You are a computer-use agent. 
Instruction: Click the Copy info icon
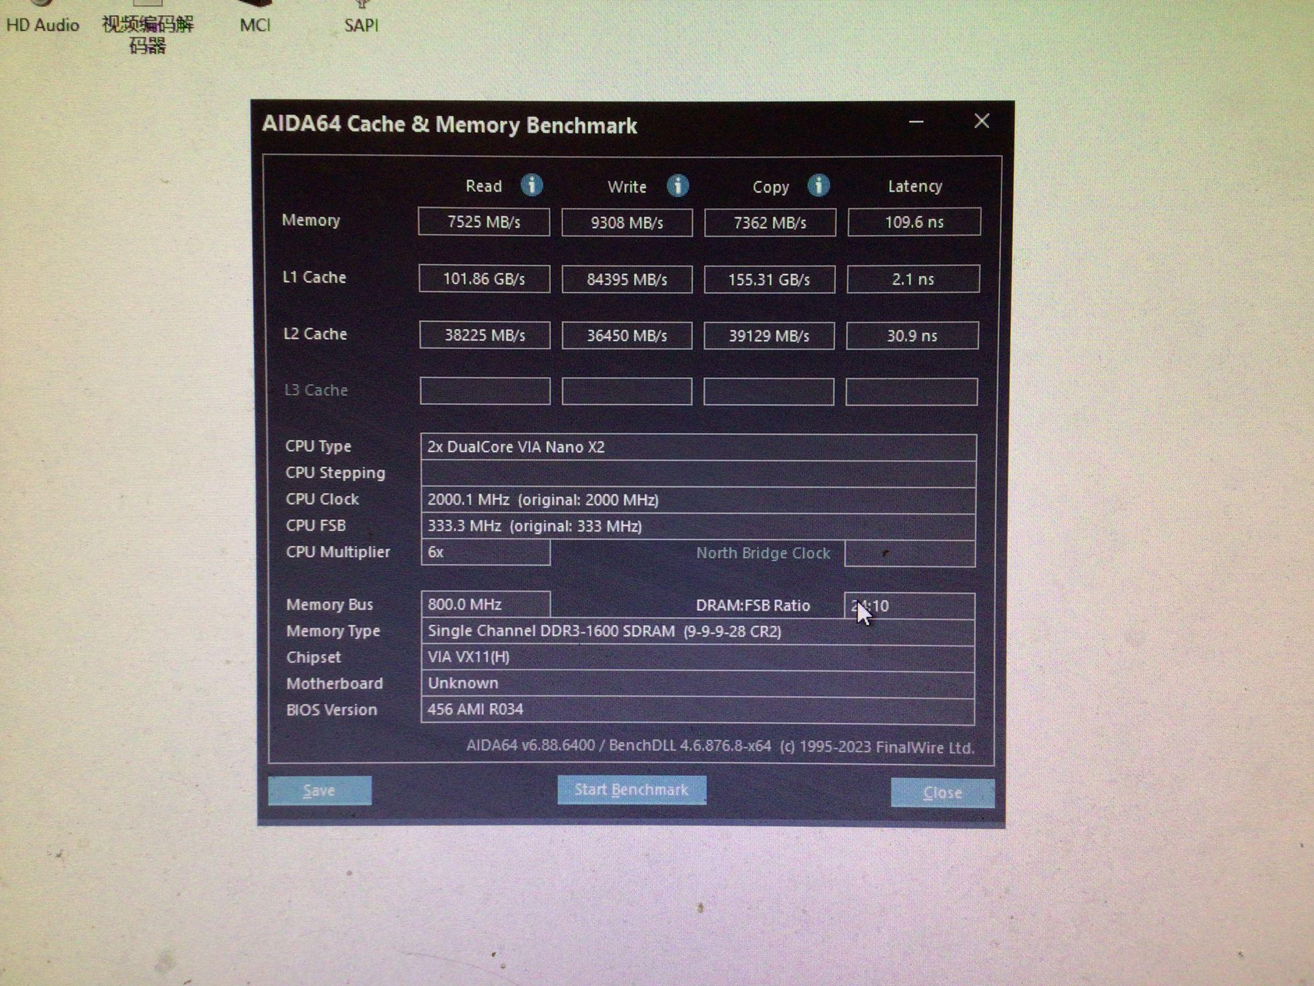click(818, 185)
